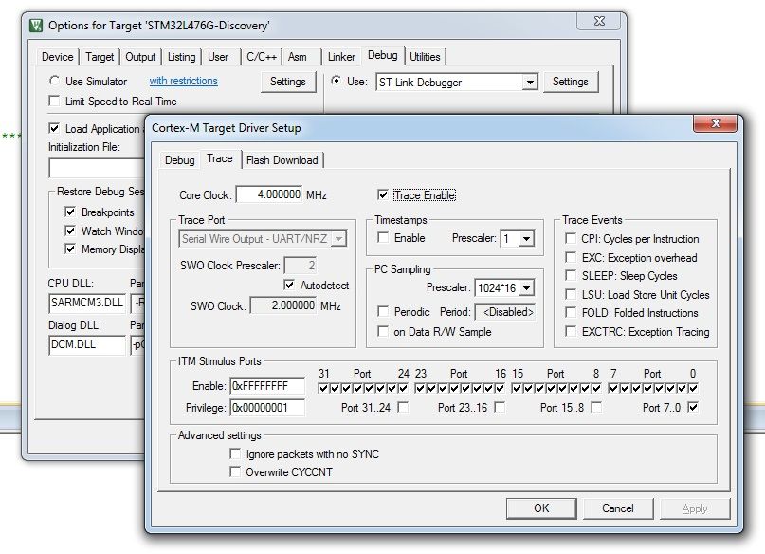Click the ITM Enable 0xFFFFFFFF field
This screenshot has height=554, width=765.
pyautogui.click(x=267, y=386)
